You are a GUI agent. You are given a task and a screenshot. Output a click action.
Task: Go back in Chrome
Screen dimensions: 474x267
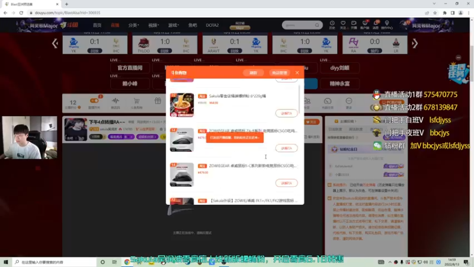[x=5, y=12]
